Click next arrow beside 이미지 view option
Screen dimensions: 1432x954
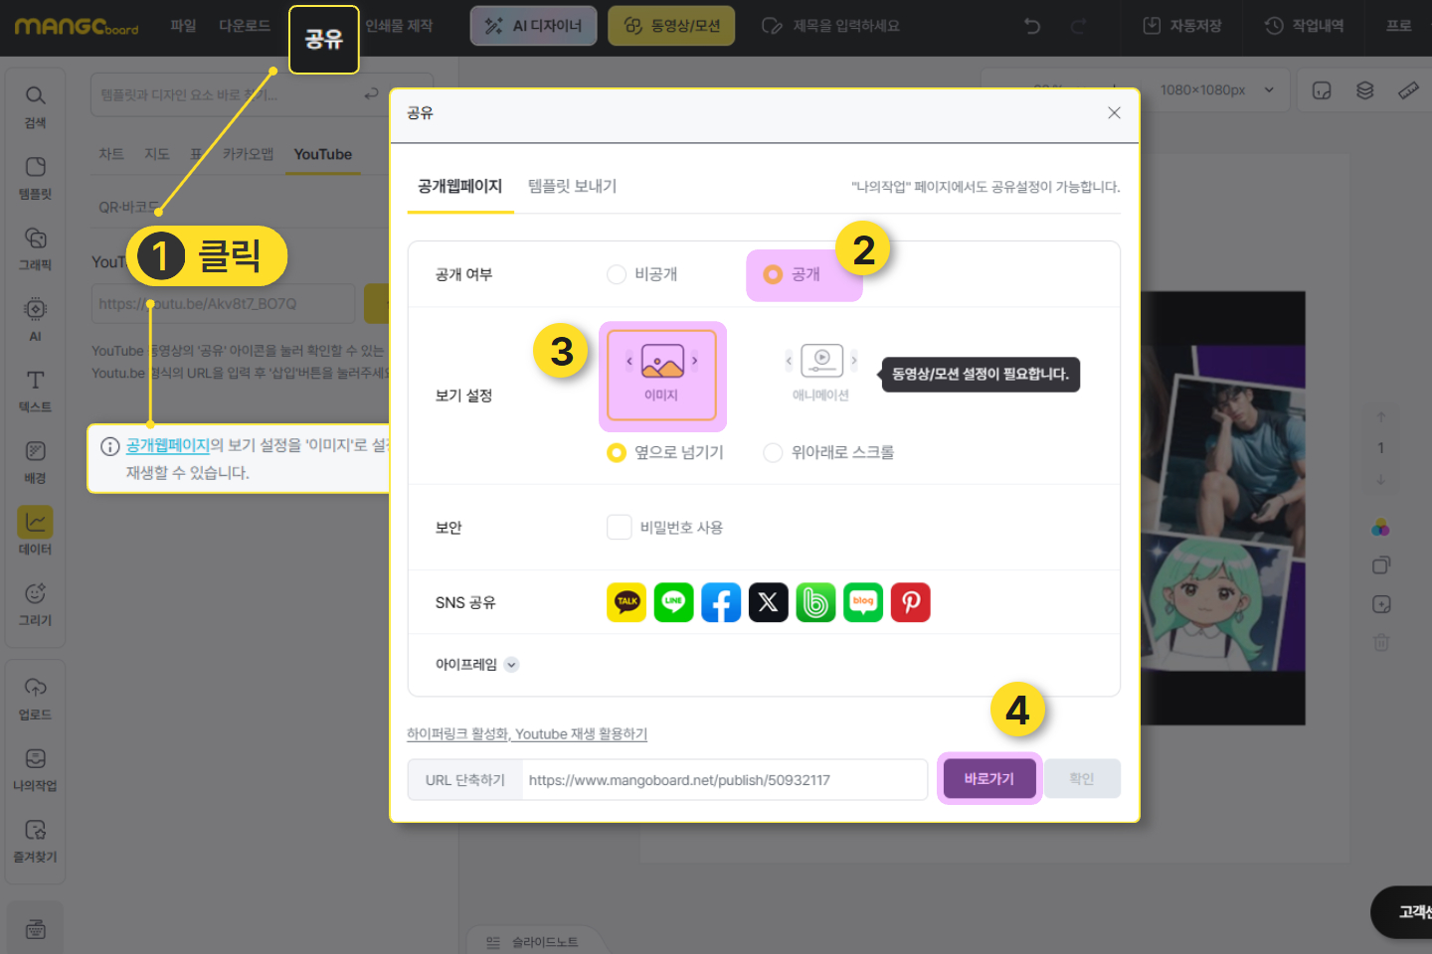[694, 361]
